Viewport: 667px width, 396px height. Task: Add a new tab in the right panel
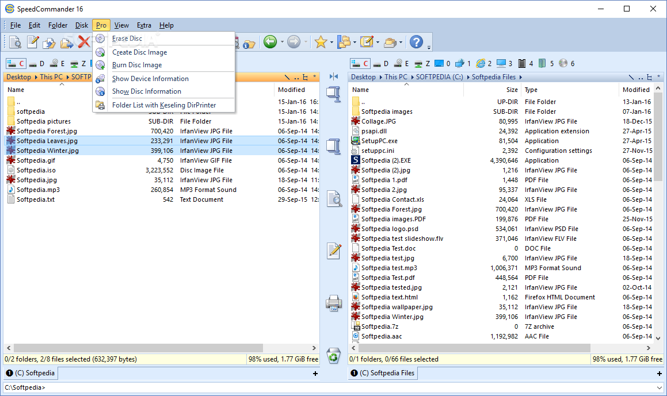pyautogui.click(x=660, y=374)
